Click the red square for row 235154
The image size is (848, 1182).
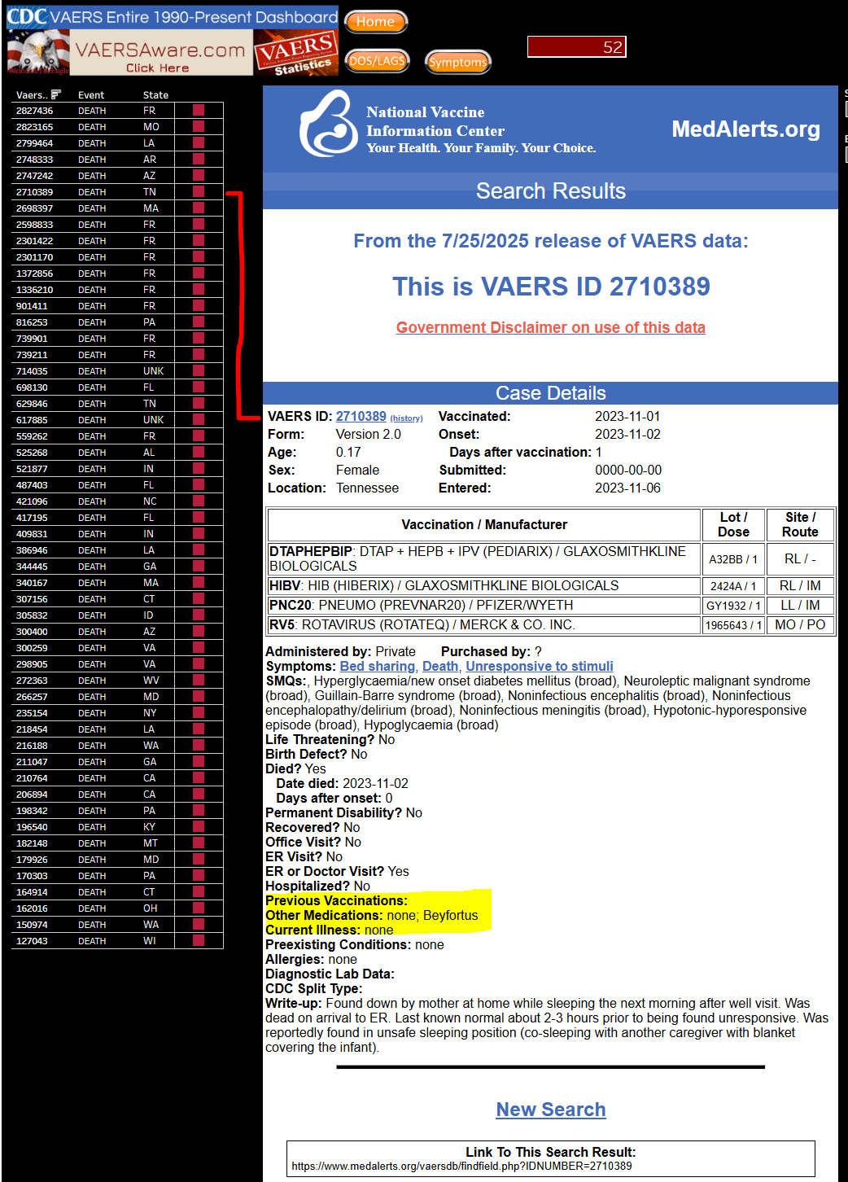199,712
